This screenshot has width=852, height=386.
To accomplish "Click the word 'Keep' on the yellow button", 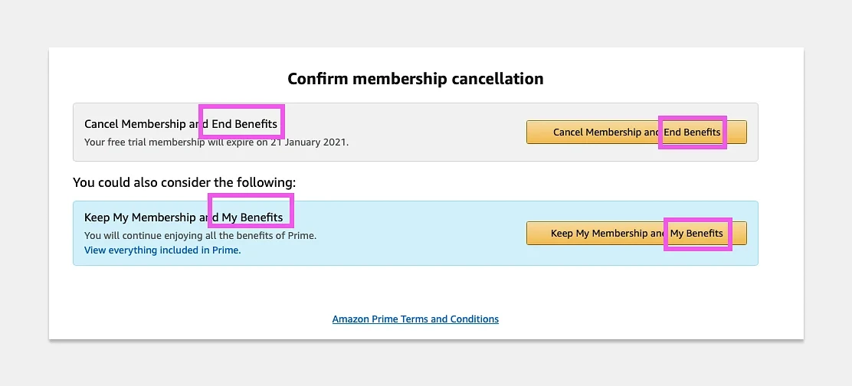I will [562, 234].
